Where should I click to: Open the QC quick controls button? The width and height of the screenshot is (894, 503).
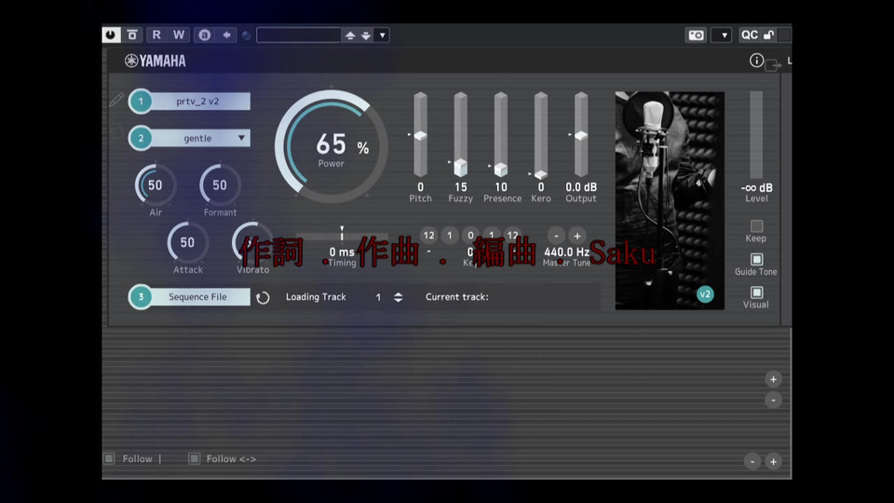click(749, 34)
